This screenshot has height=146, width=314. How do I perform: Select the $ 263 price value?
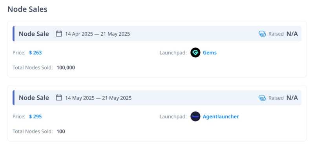point(35,53)
